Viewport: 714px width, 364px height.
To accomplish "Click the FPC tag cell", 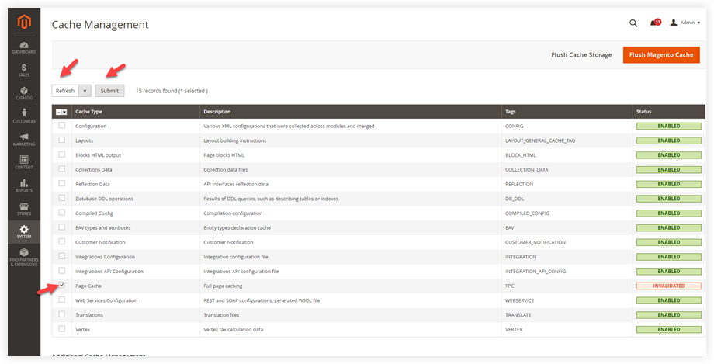I will (x=510, y=286).
